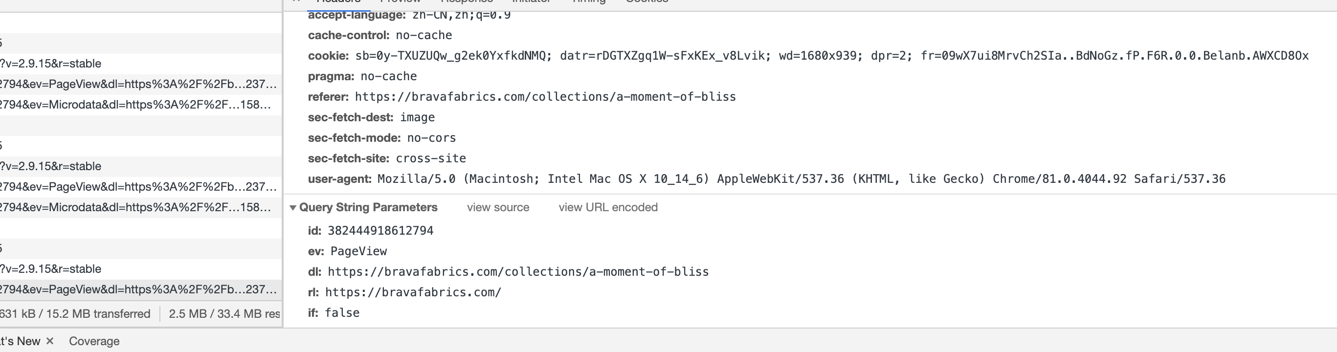Click the rl parameter bravafabrics.com value
This screenshot has height=352, width=1337.
coord(413,292)
